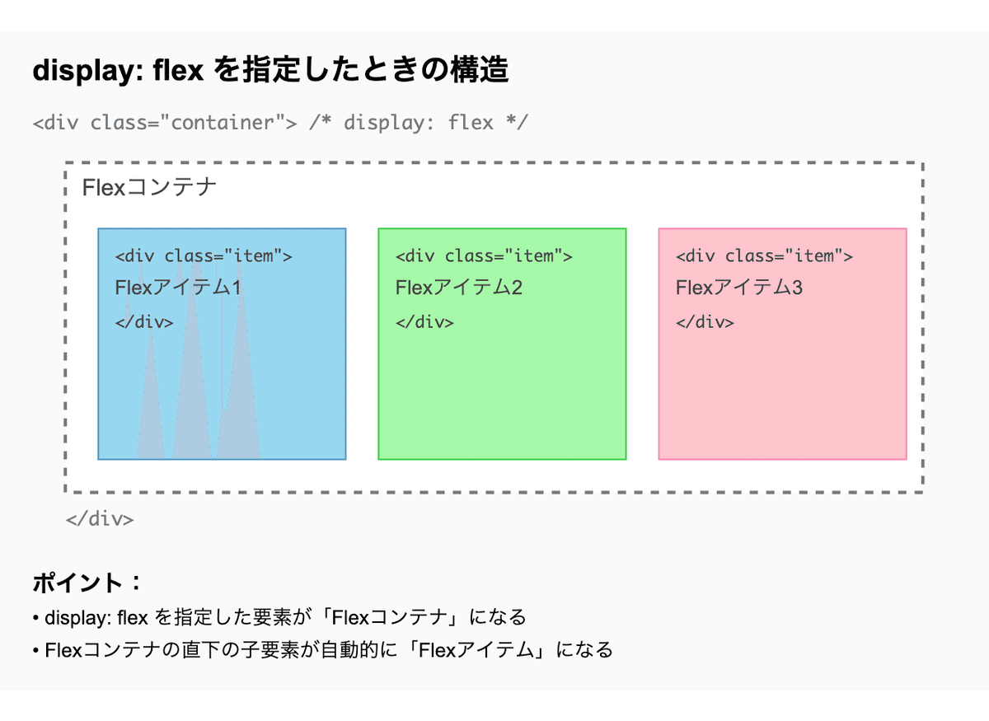This screenshot has width=989, height=721.
Task: Click the closing </div> inside green box
Action: pyautogui.click(x=424, y=321)
